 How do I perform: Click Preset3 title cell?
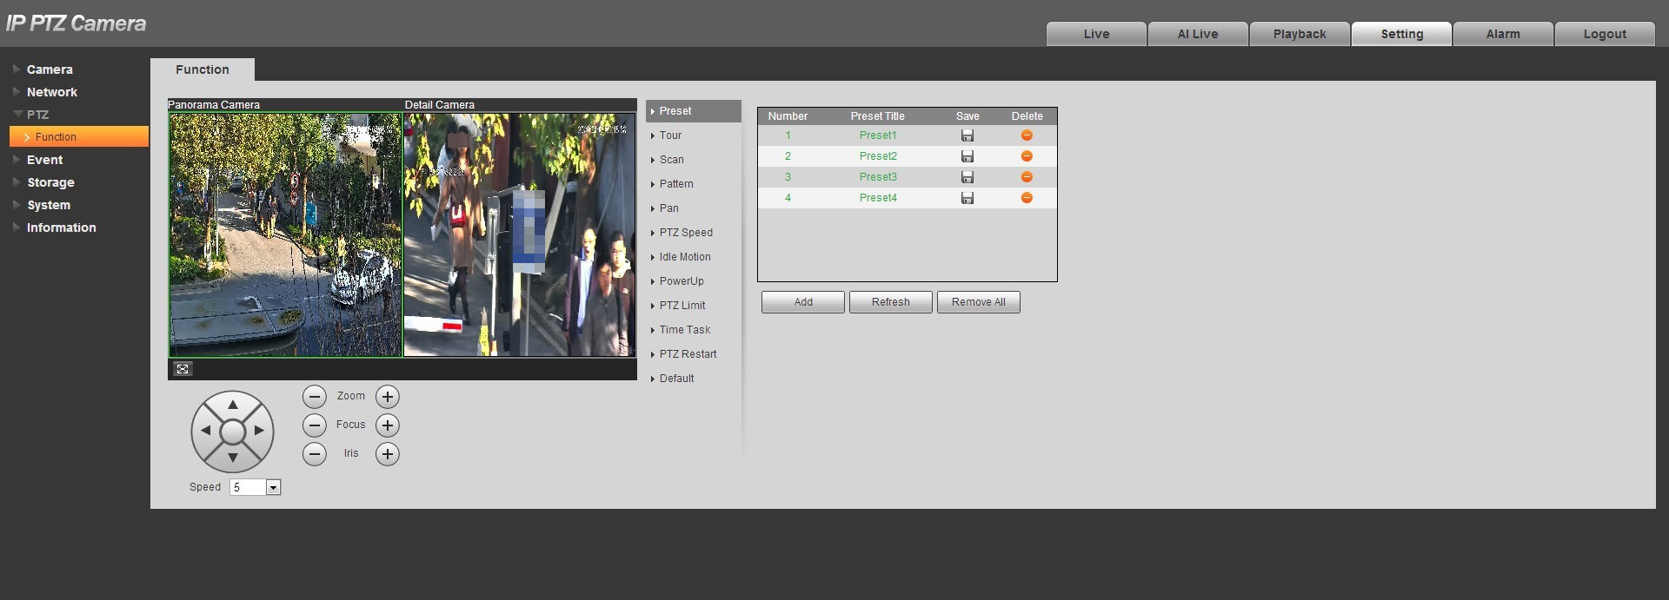coord(878,177)
